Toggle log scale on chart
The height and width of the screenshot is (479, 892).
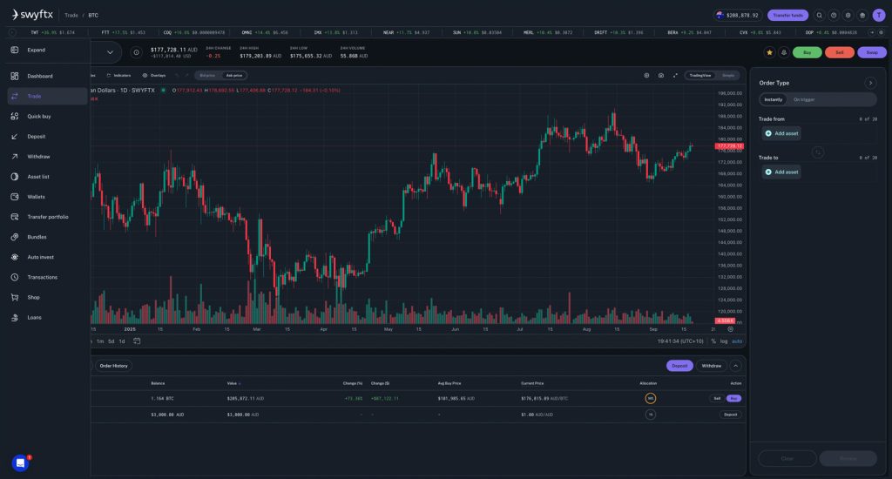724,341
